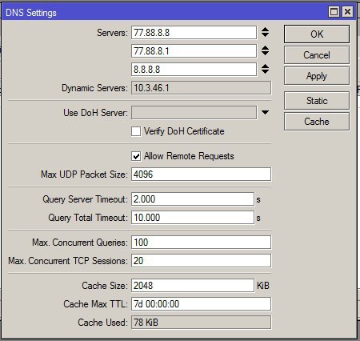Click up/down arrows beside server 77.88.8.1
Image resolution: width=360 pixels, height=341 pixels.
[x=265, y=50]
